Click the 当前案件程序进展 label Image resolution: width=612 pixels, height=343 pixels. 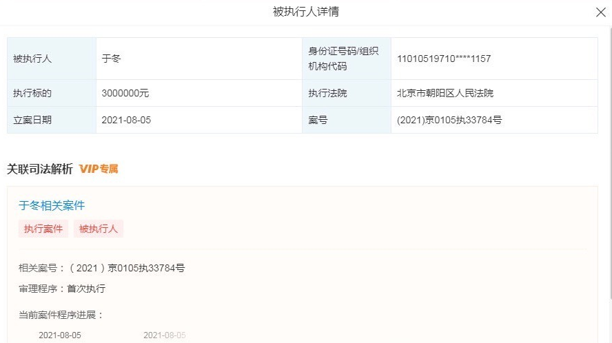click(61, 315)
